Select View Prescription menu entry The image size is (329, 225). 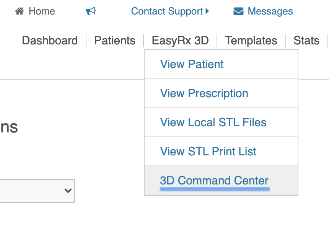coord(221,93)
